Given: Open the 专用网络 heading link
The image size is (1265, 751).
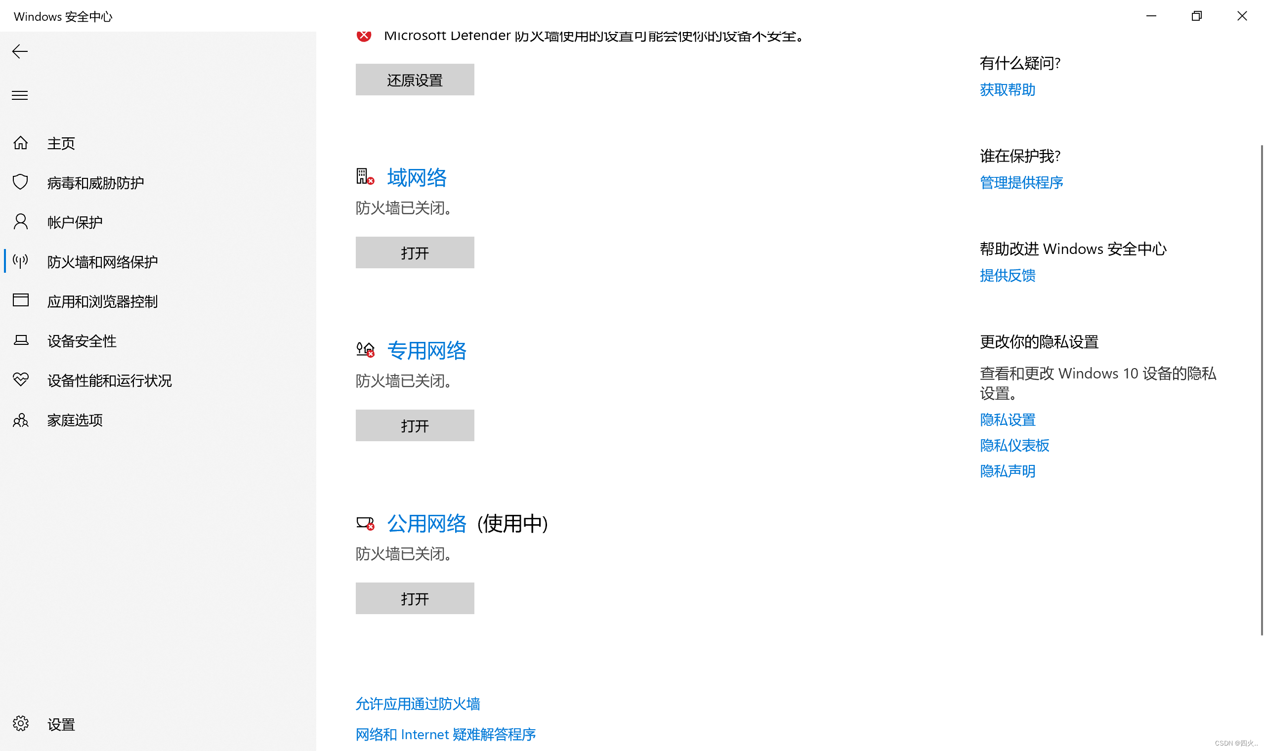Looking at the screenshot, I should pyautogui.click(x=426, y=351).
